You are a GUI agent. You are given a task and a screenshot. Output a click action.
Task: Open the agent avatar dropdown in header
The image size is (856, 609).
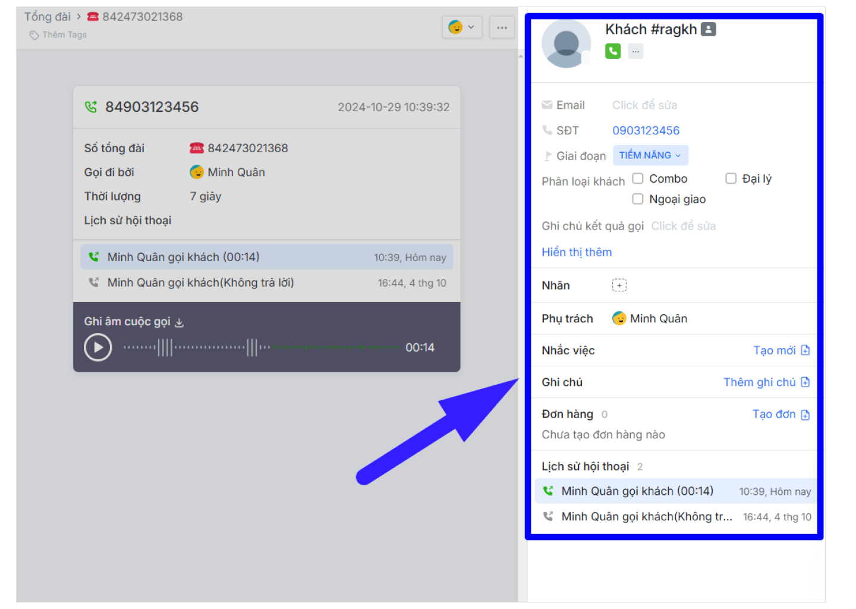[461, 27]
